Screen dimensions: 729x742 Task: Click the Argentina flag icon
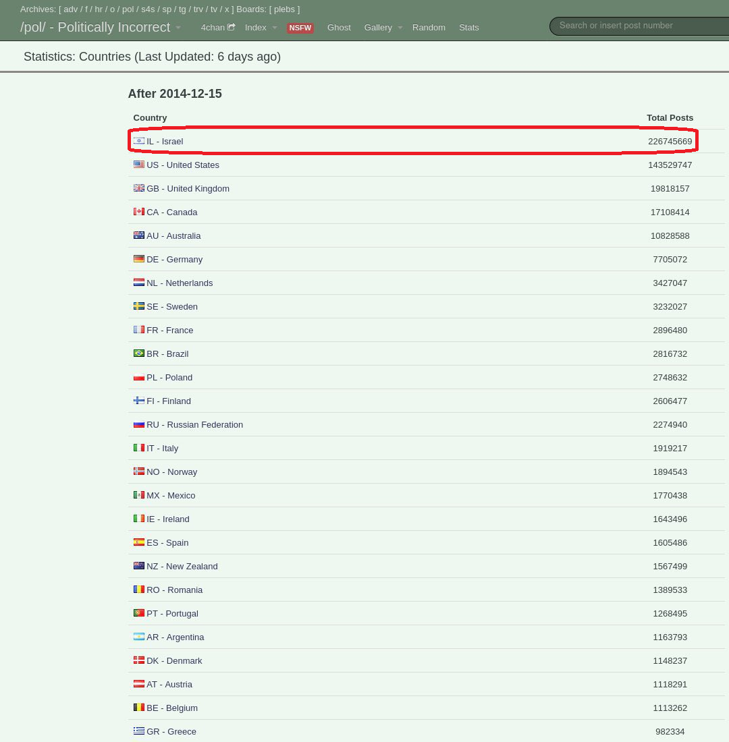139,637
